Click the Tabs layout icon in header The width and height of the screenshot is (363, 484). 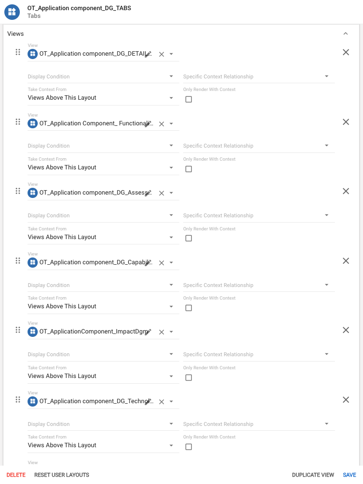13,12
